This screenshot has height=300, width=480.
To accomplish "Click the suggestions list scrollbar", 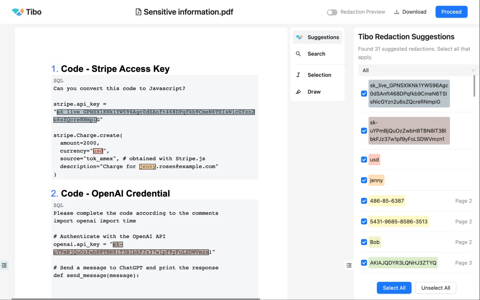I will 474,85.
